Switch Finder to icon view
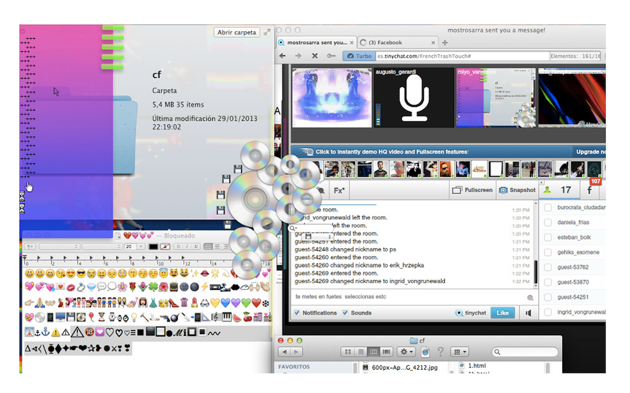 tap(348, 352)
